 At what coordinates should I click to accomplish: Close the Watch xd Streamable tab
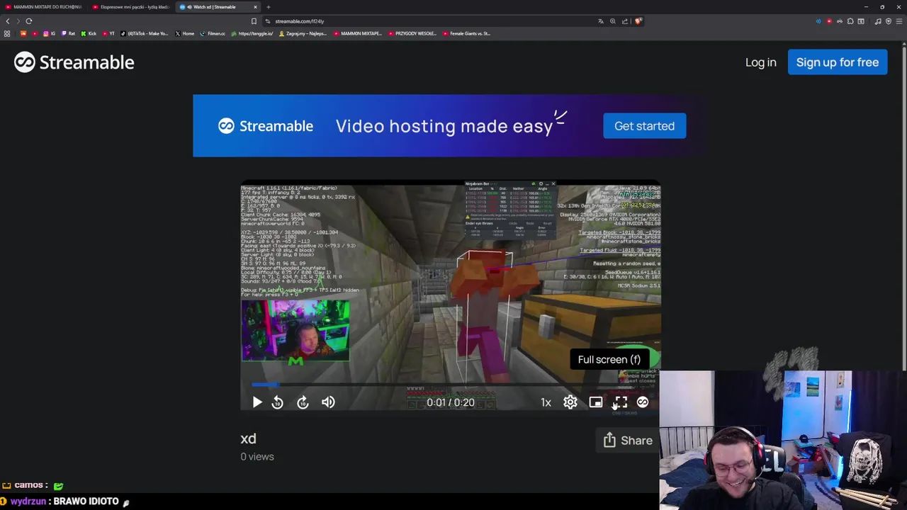point(255,7)
